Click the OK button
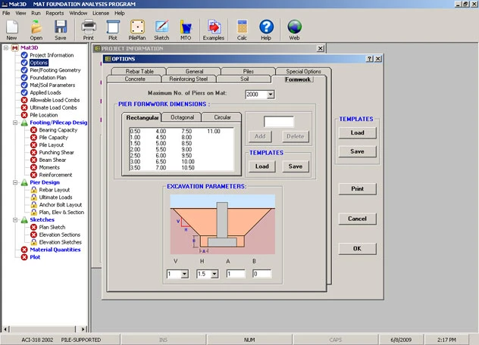This screenshot has width=479, height=345. (x=357, y=249)
